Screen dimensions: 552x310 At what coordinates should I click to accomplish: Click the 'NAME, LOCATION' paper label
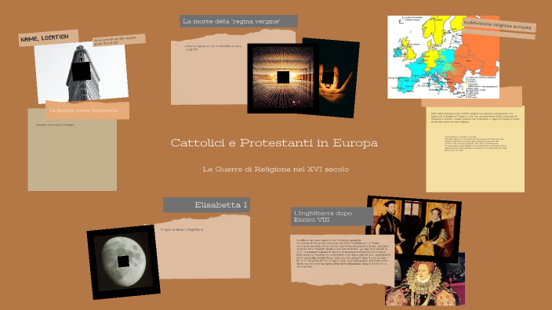(x=49, y=38)
